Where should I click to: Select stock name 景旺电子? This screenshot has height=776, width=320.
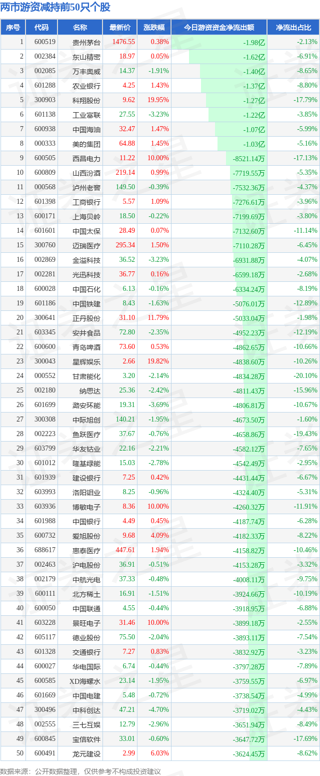tap(86, 623)
